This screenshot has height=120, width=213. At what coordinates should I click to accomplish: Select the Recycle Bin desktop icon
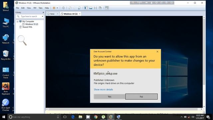(6, 55)
